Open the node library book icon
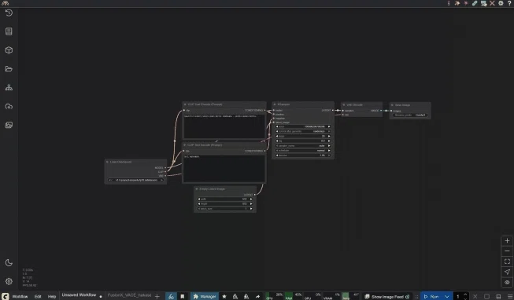Viewport: 514px width, 300px height. coord(9,31)
